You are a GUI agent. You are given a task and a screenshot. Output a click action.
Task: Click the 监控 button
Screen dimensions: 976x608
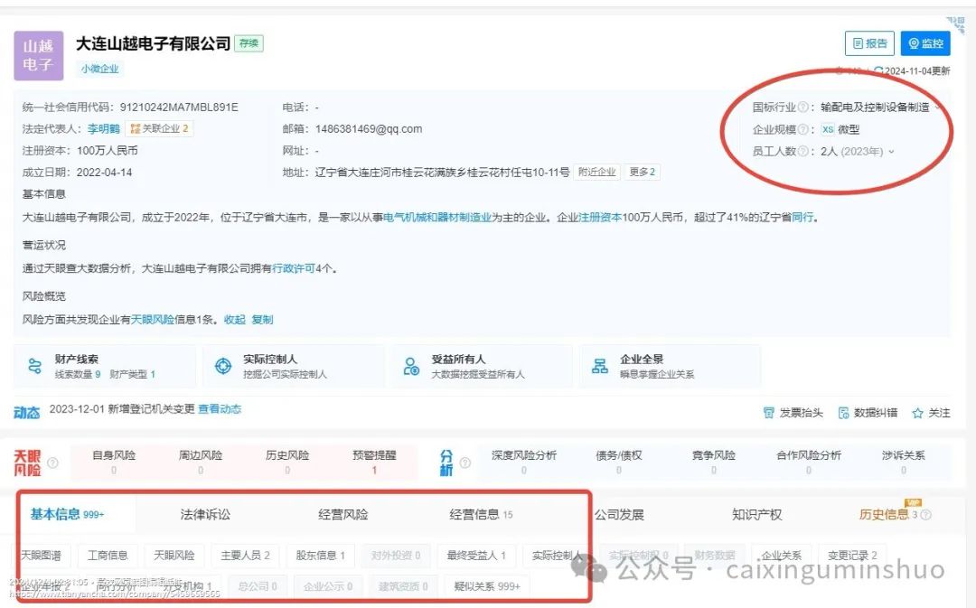925,43
